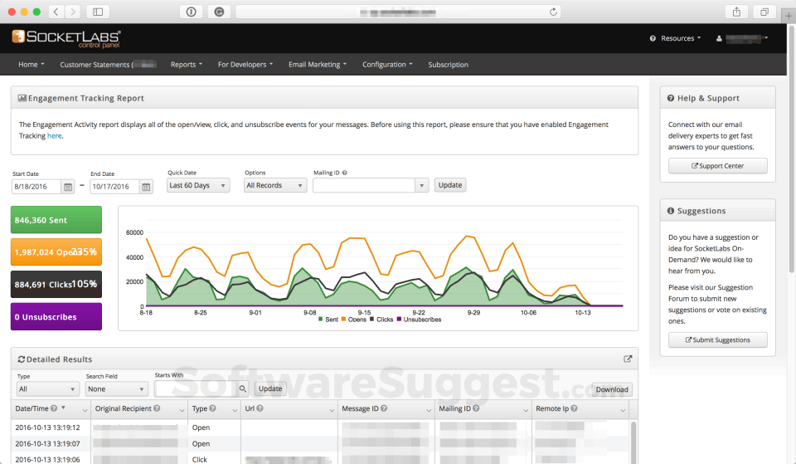Viewport: 796px width, 464px height.
Task: Toggle the browser sidebar button
Action: (98, 12)
